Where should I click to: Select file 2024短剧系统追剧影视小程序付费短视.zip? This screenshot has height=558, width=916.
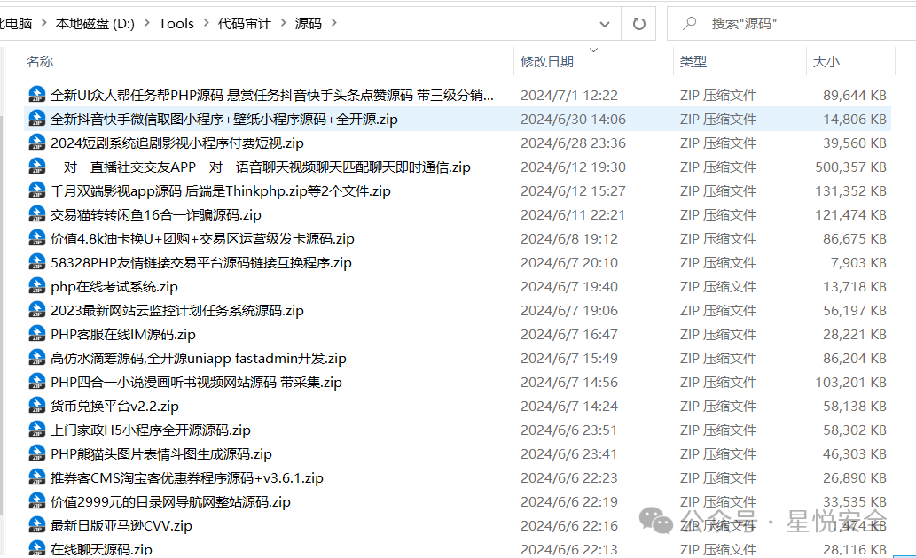click(x=177, y=143)
